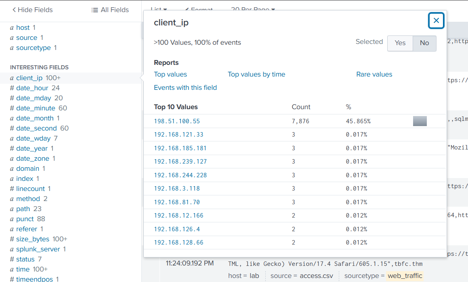Screen dimensions: 468x282
Task: Open the Top values report
Action: pyautogui.click(x=170, y=74)
